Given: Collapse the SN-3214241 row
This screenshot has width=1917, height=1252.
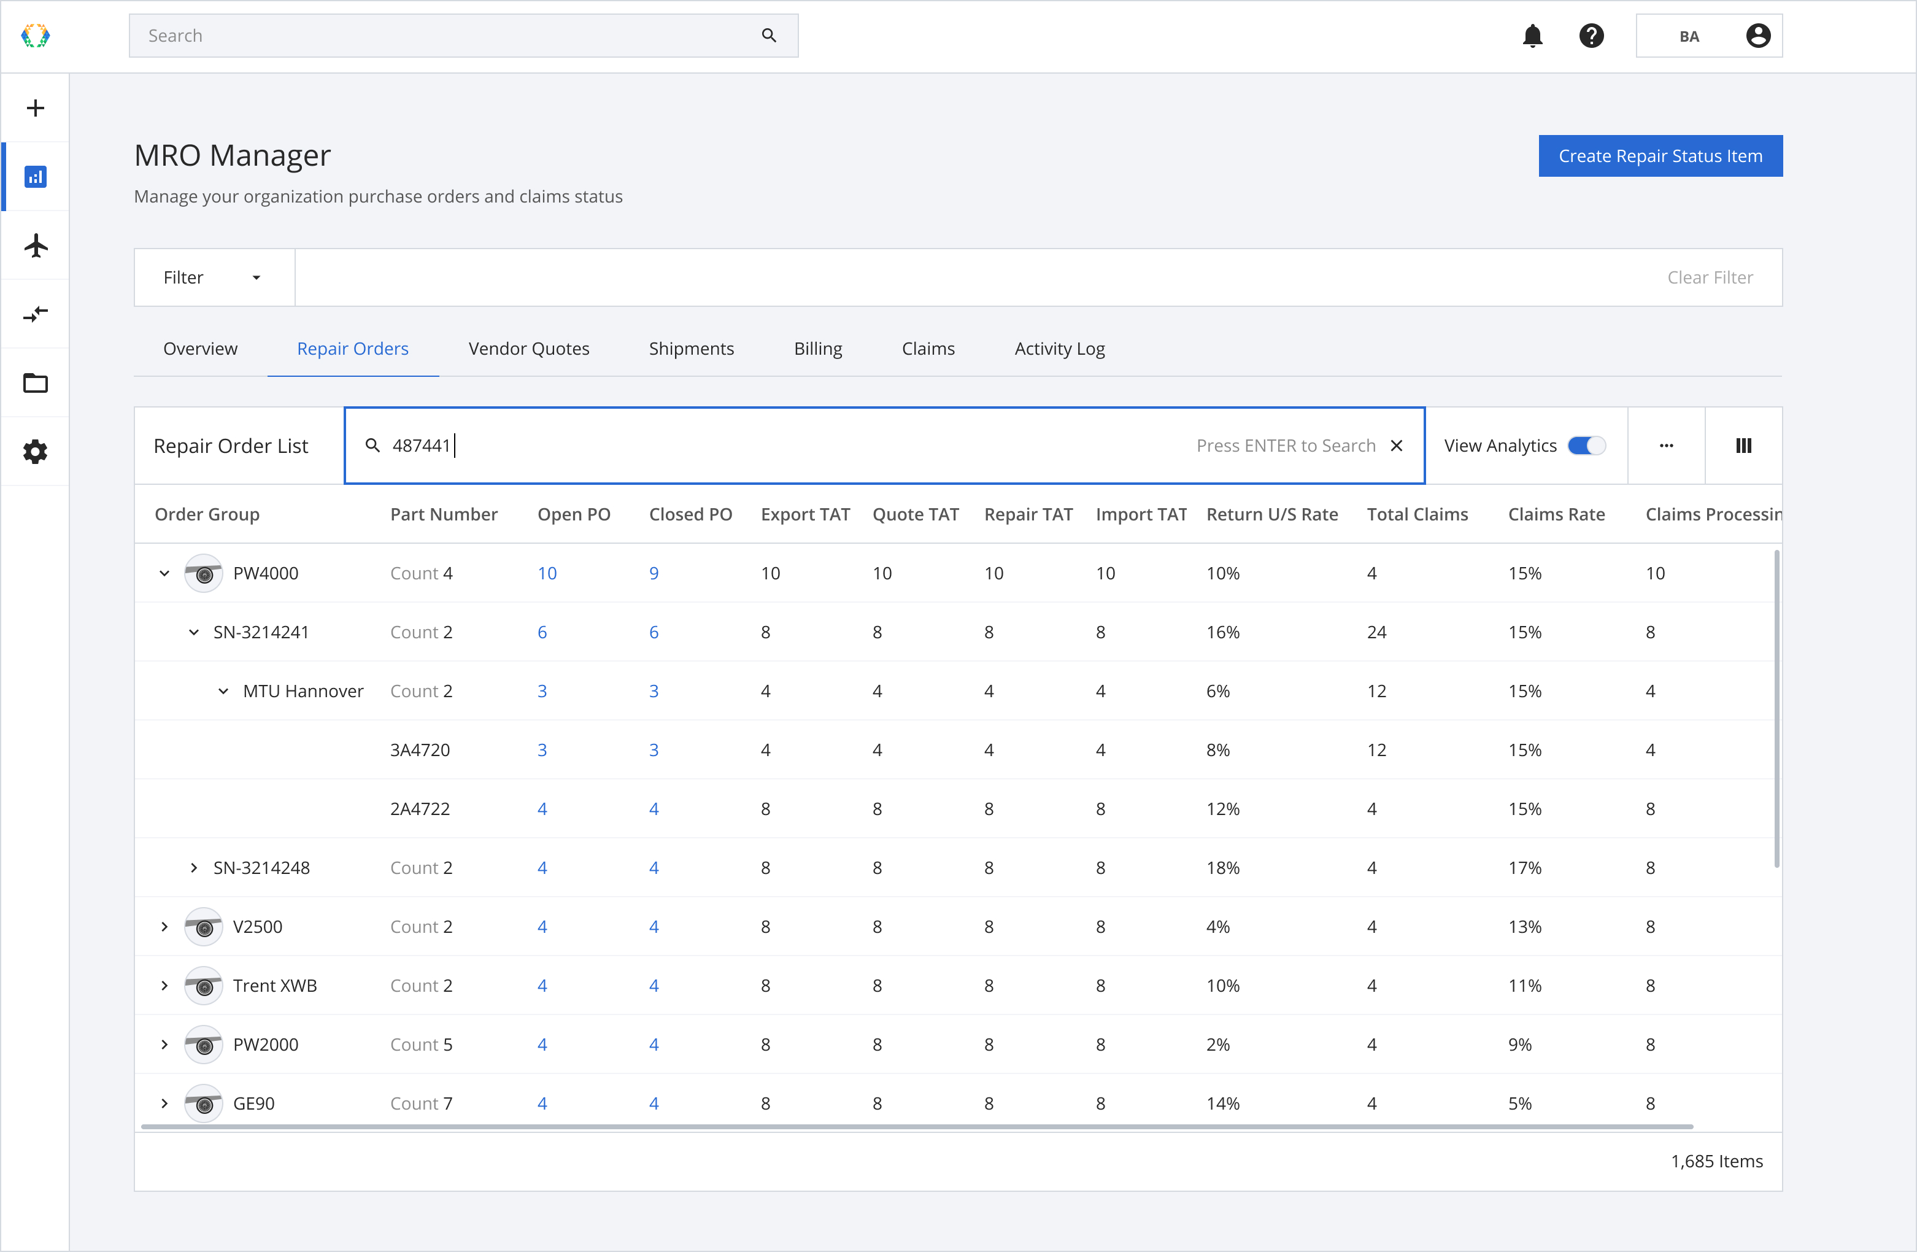Looking at the screenshot, I should (193, 632).
